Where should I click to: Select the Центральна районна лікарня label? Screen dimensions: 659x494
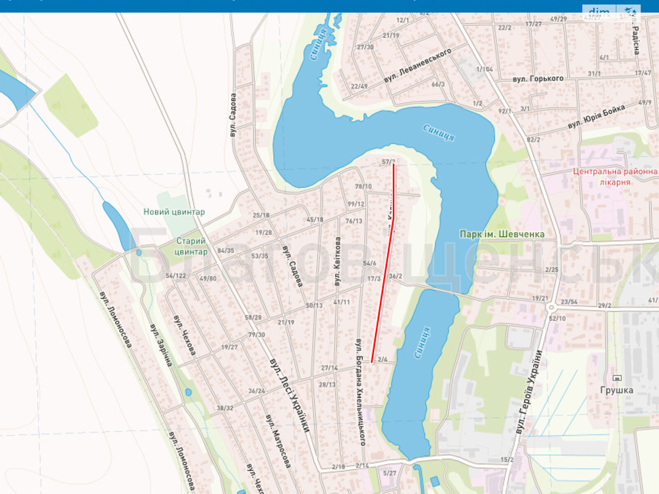[x=615, y=177]
